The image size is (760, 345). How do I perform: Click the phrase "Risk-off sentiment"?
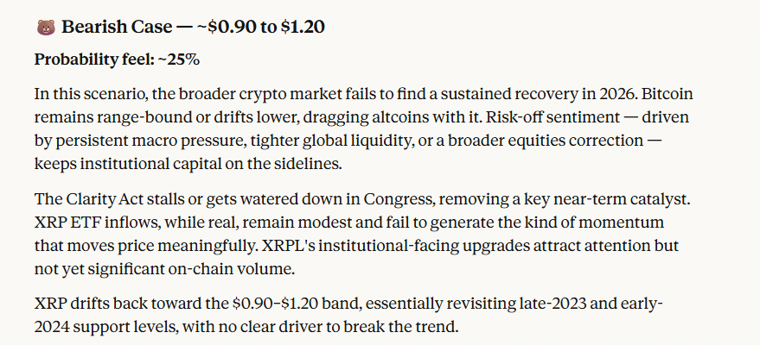click(514, 116)
